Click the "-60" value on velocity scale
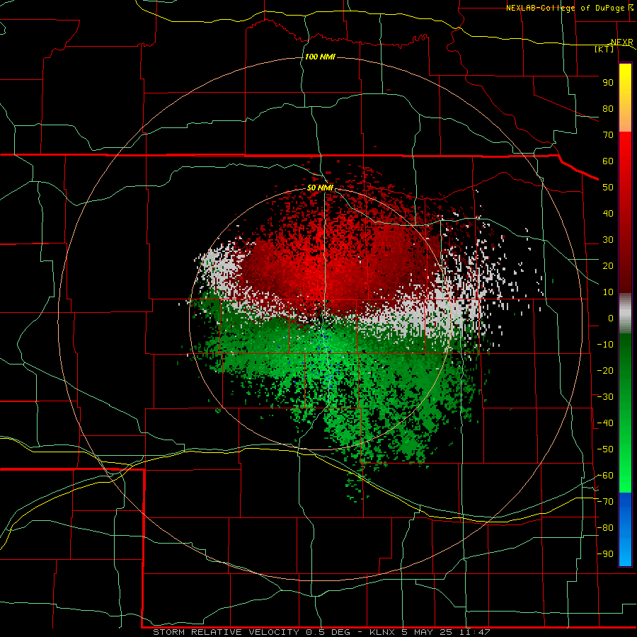 [x=605, y=476]
